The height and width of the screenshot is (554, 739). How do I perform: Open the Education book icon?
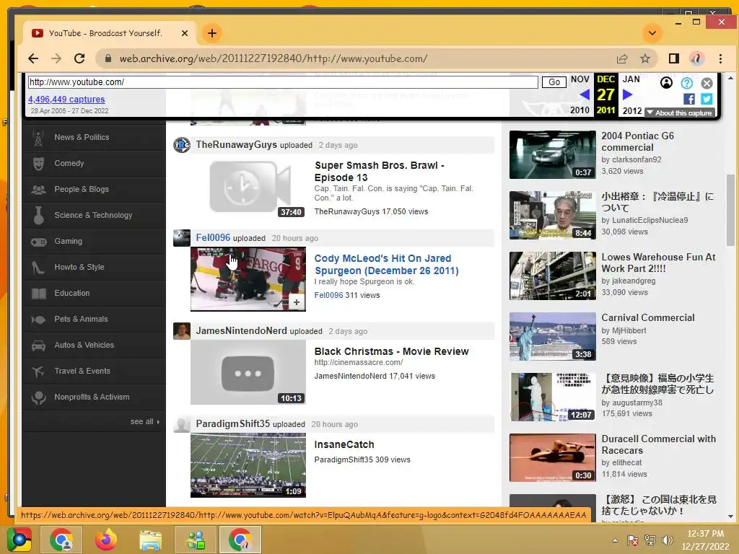pyautogui.click(x=39, y=294)
